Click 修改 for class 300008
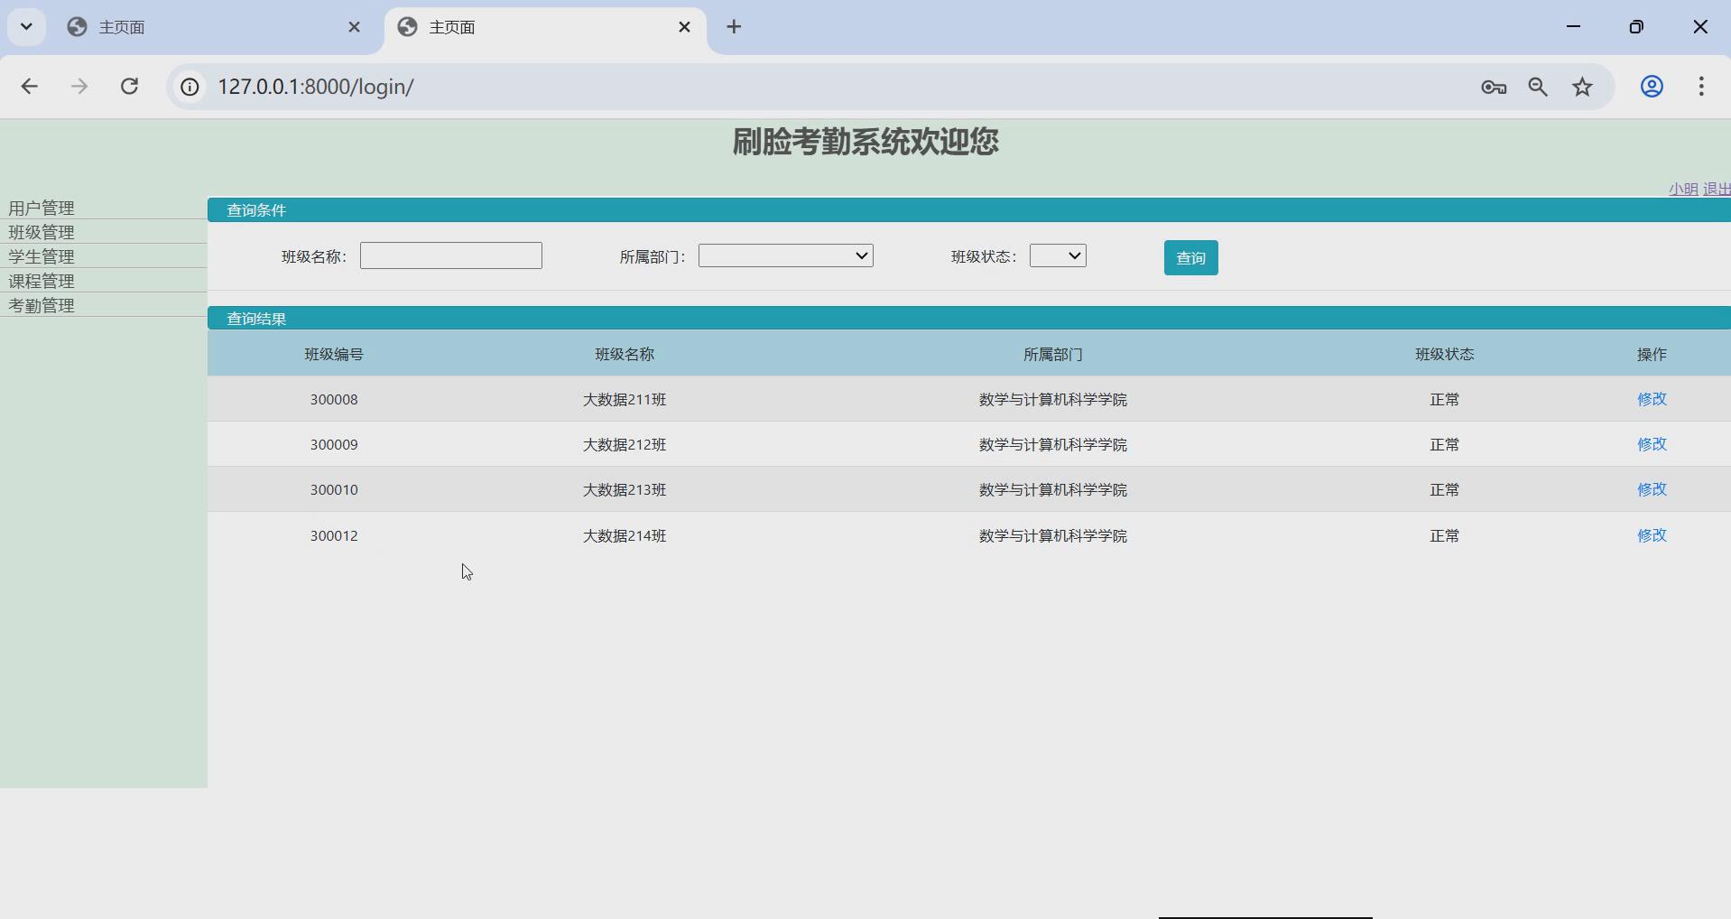 (1652, 399)
